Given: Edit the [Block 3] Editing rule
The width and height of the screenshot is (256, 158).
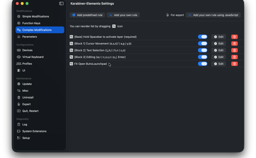Looking at the screenshot, I should pos(219,57).
